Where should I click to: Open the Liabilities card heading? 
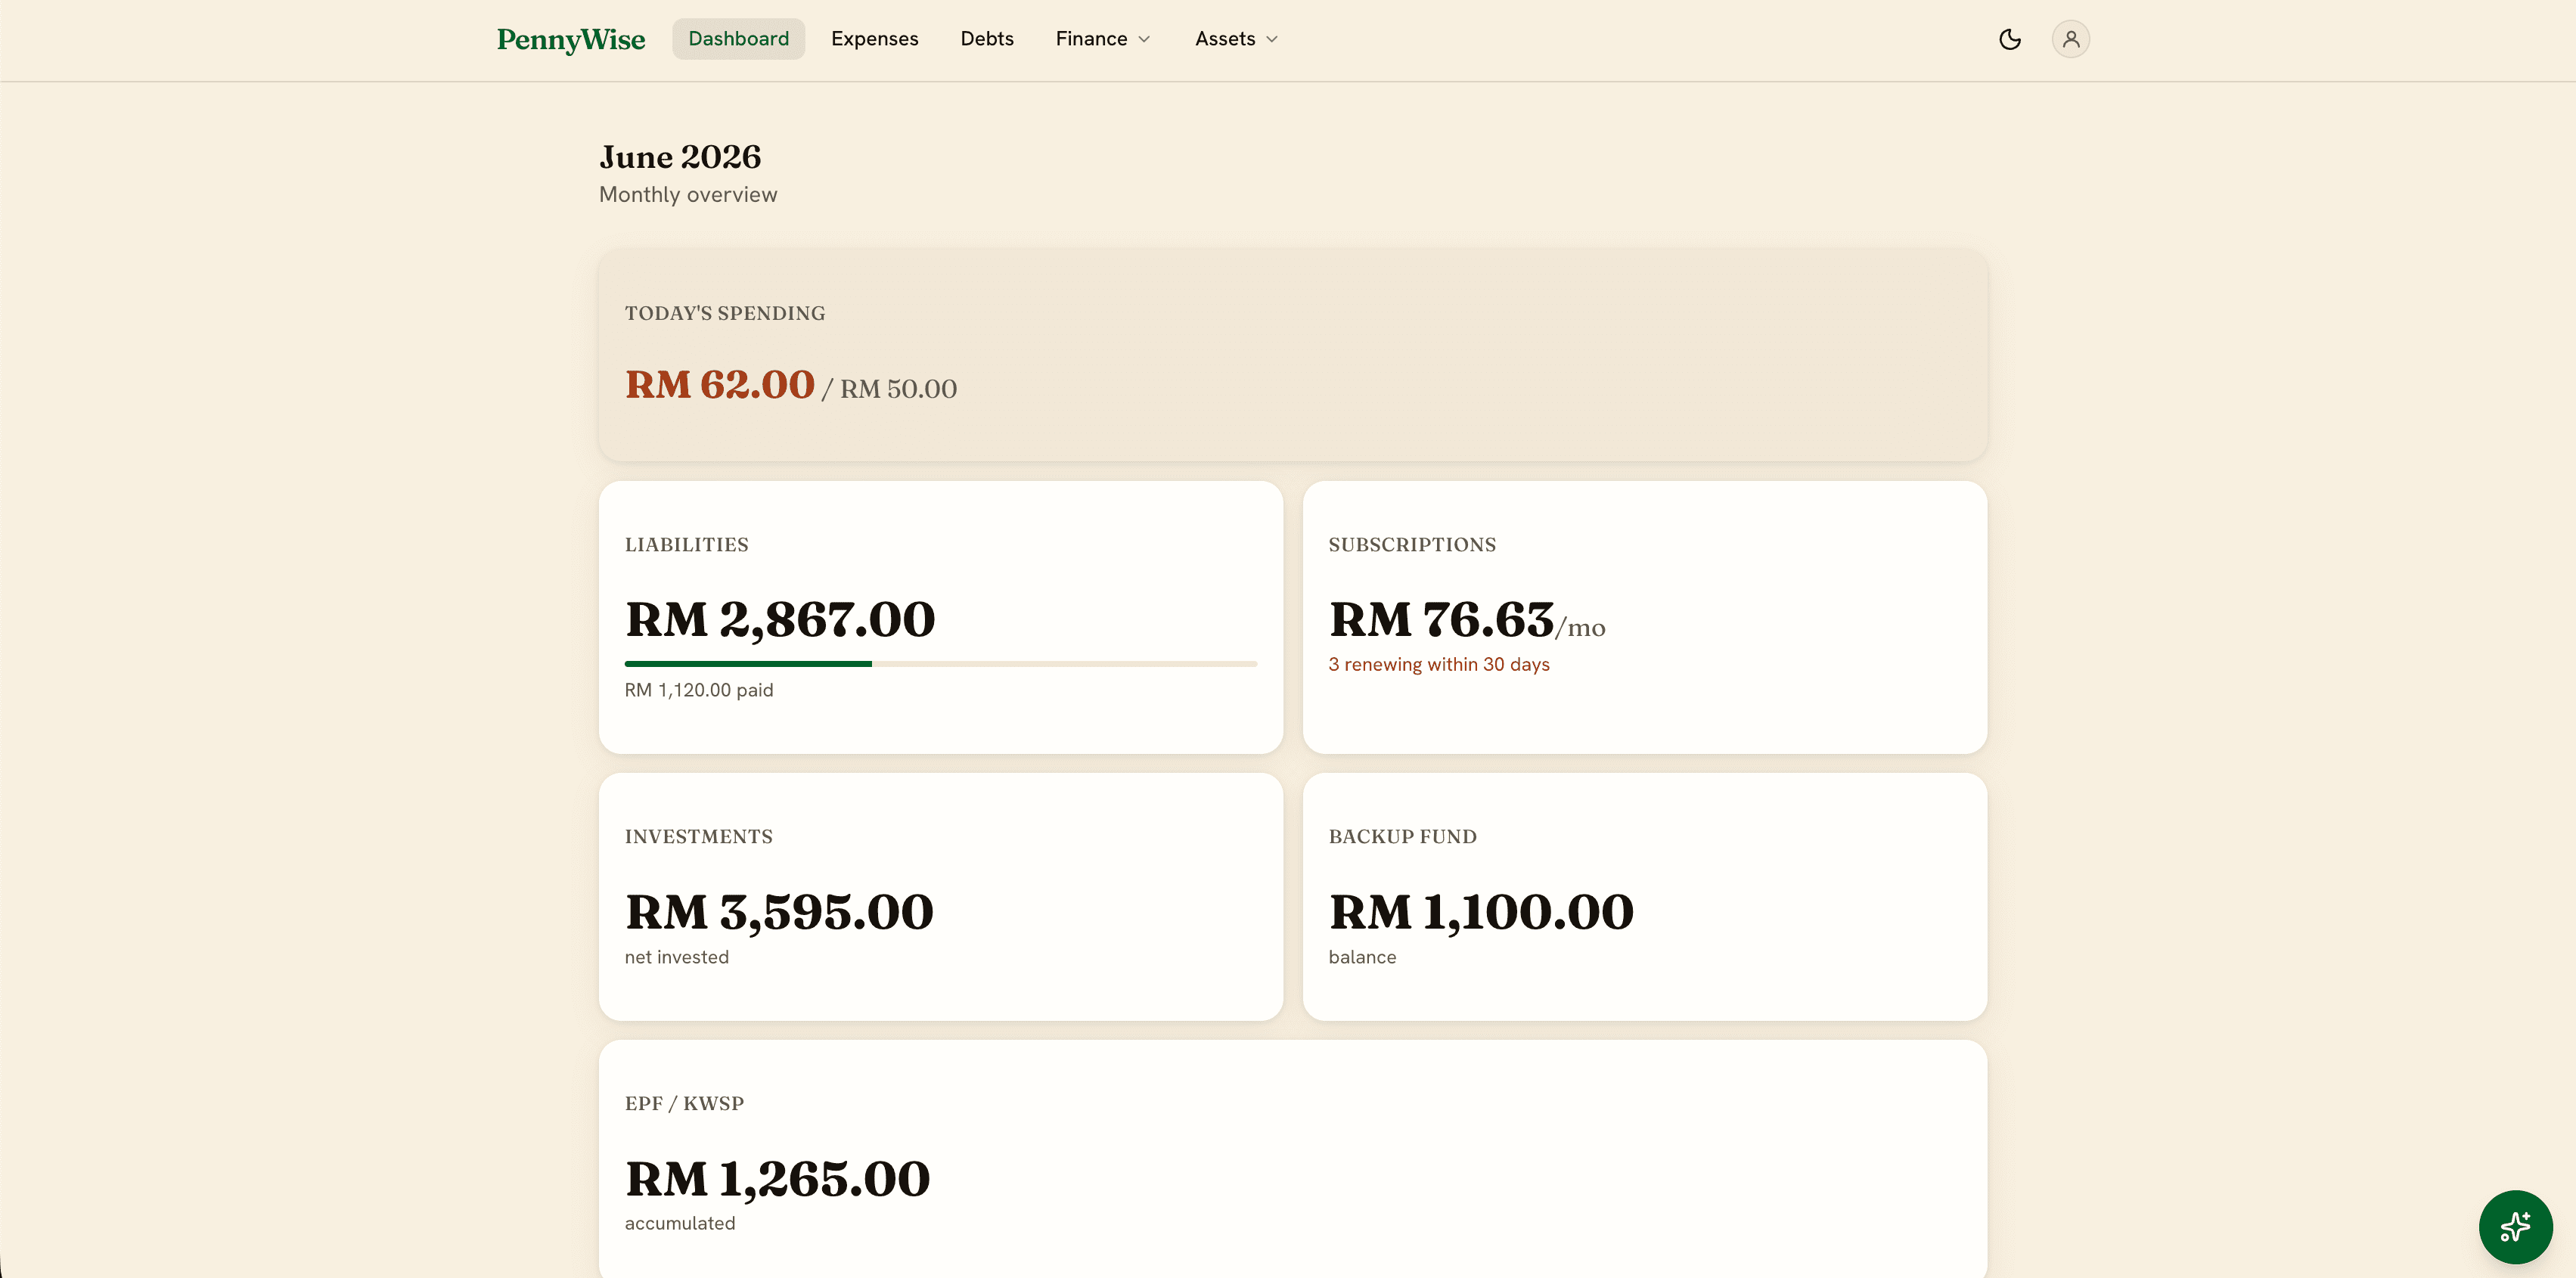(x=686, y=545)
